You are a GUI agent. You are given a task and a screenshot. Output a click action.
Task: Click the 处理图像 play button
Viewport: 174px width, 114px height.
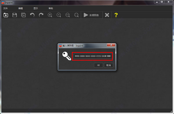[x=91, y=15]
